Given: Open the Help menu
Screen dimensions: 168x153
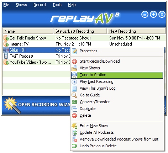Looking at the screenshot, I should (72, 5).
